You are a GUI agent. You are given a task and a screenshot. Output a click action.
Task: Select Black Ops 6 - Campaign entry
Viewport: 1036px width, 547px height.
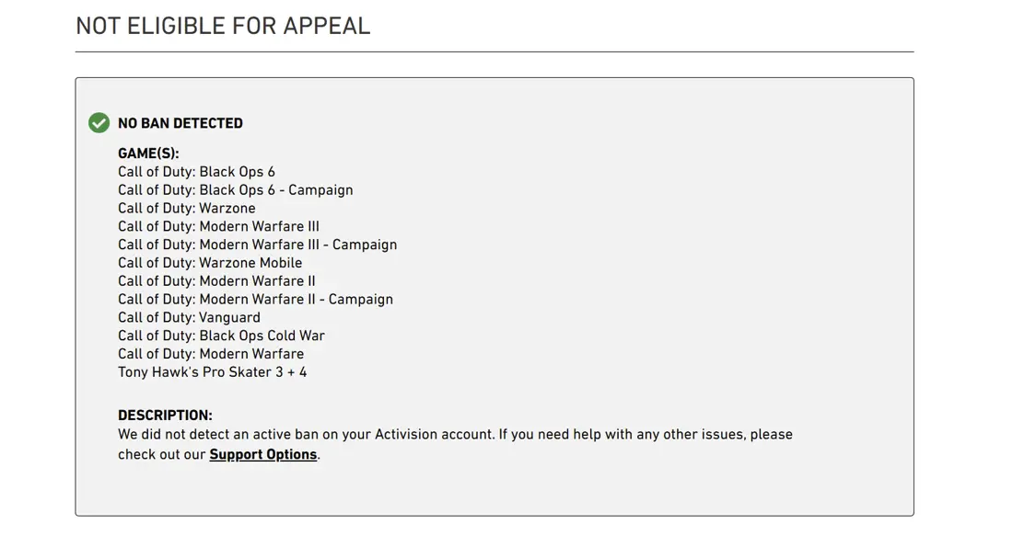(x=235, y=190)
